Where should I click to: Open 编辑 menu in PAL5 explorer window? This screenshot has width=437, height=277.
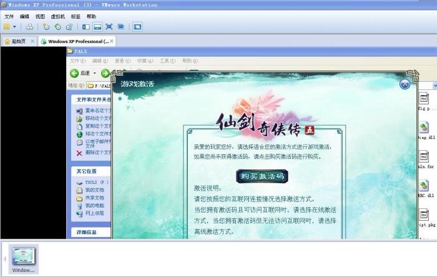100,61
